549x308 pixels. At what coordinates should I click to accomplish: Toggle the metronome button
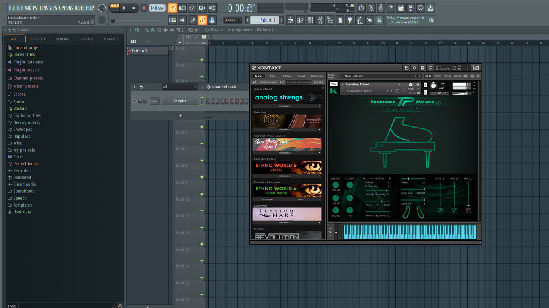172,8
